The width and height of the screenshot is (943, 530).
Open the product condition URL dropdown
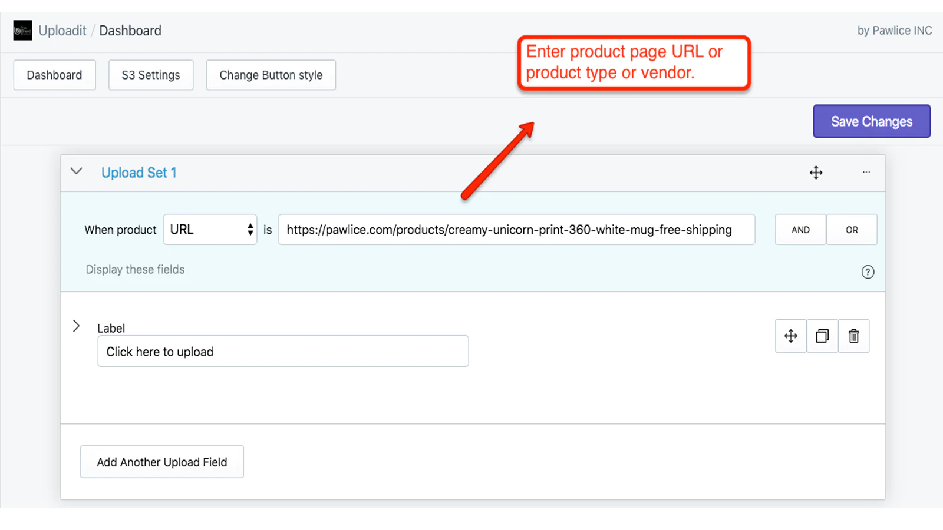click(x=210, y=230)
